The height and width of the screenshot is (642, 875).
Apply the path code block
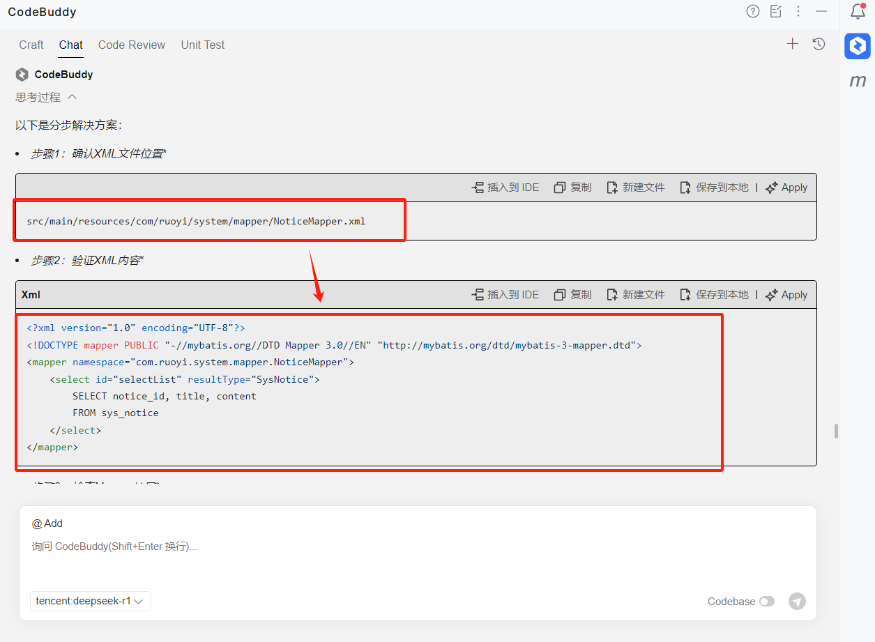[x=786, y=188]
